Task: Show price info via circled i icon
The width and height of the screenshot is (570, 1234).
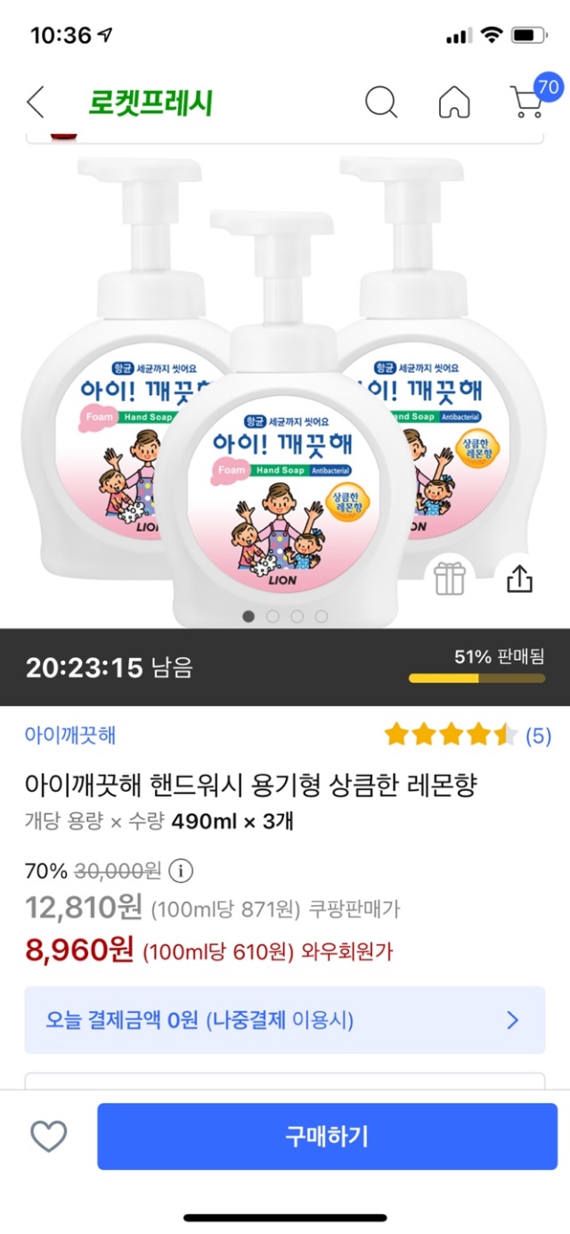Action: [181, 869]
